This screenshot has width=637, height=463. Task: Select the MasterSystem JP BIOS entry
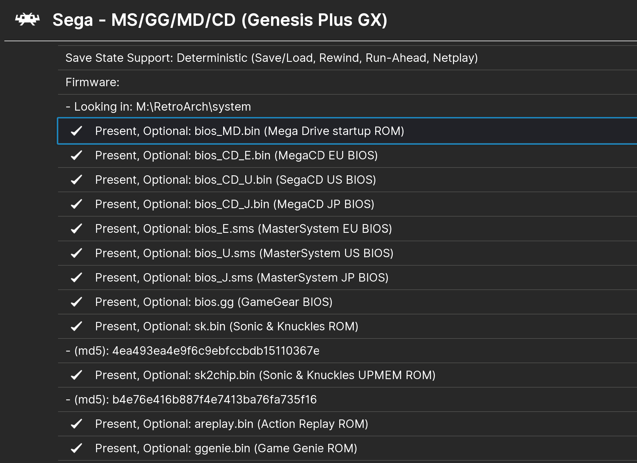242,278
